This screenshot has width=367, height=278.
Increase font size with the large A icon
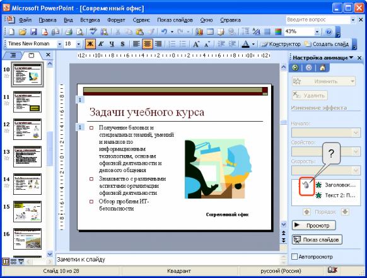(196, 43)
